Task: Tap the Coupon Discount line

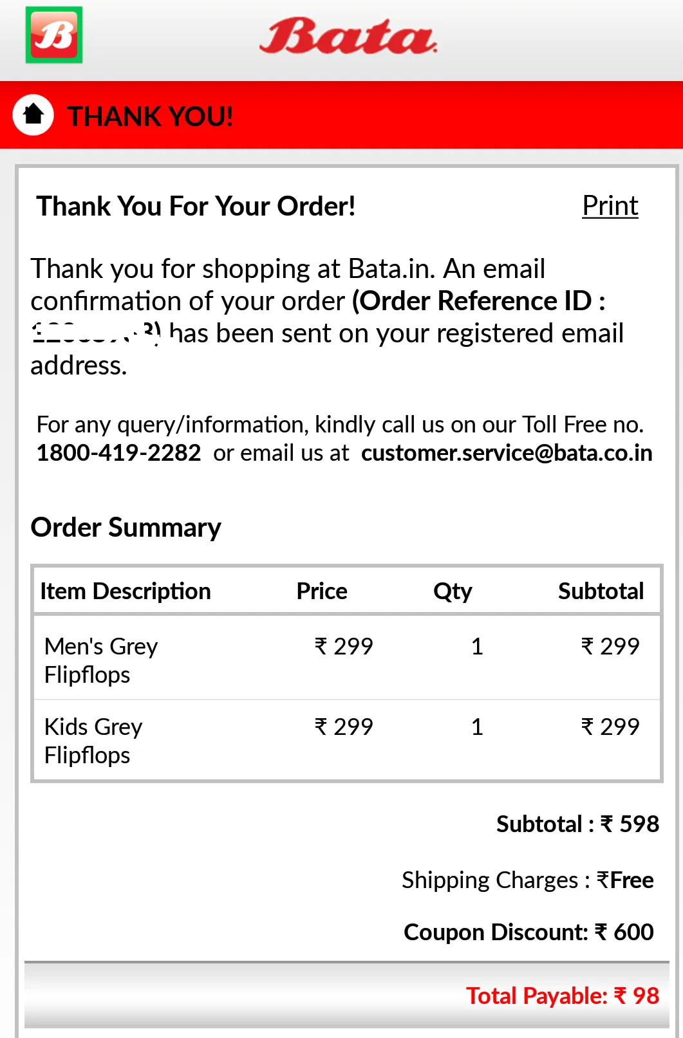Action: point(529,932)
